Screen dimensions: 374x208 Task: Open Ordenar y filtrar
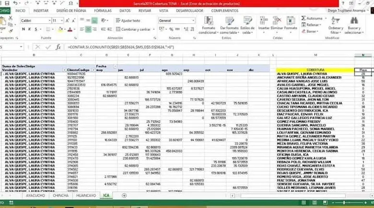pyautogui.click(x=336, y=25)
